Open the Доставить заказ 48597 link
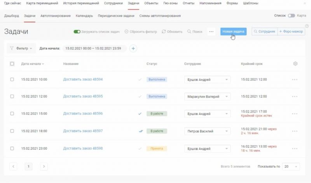311x183 pixels. (x=83, y=131)
